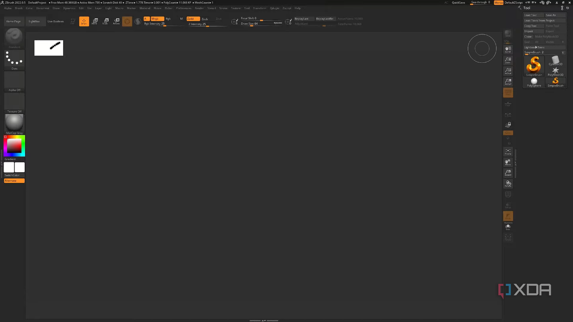
Task: Click the Frame icon in right shelf
Action: pyautogui.click(x=508, y=152)
